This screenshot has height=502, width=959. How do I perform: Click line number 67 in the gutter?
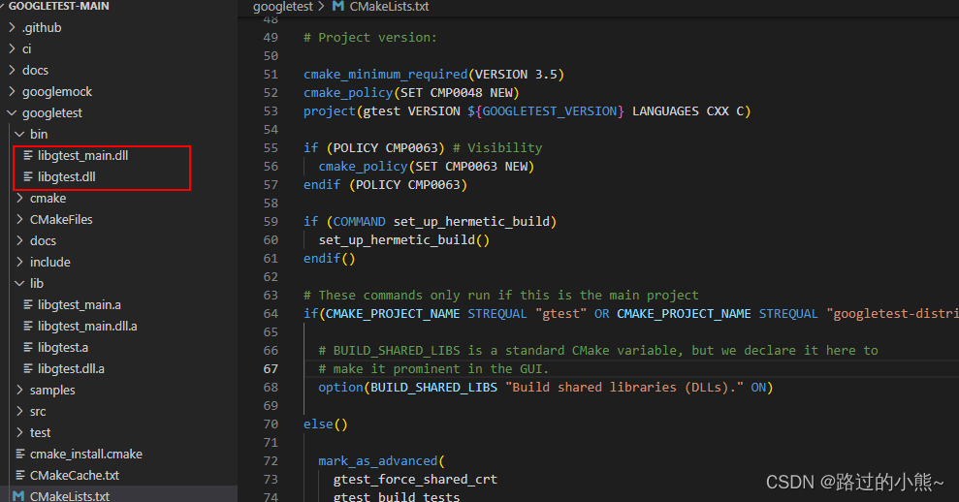[271, 368]
